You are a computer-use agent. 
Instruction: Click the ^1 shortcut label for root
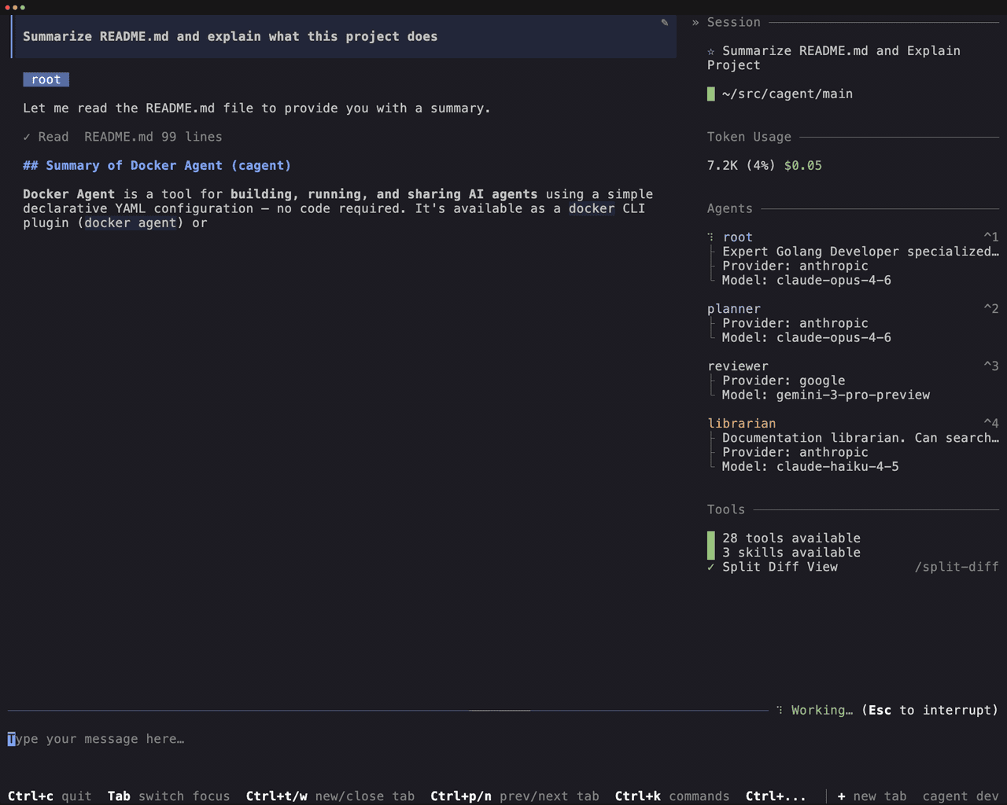tap(990, 237)
